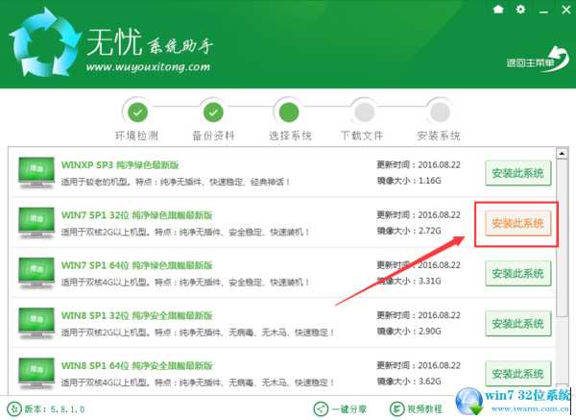Click monitor icon for WINXP SP3

(x=36, y=173)
